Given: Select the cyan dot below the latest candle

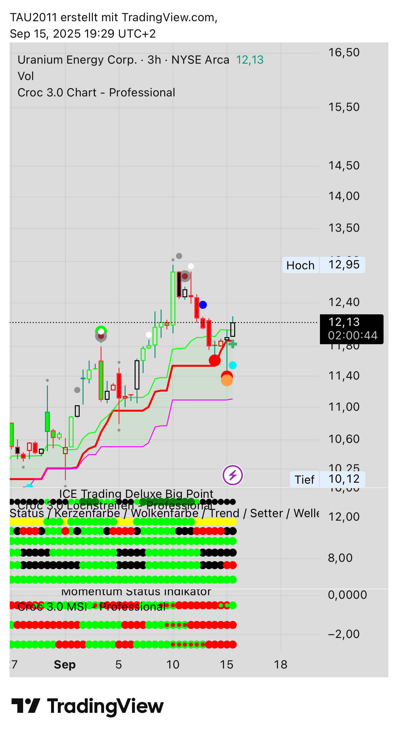Looking at the screenshot, I should pos(233,365).
